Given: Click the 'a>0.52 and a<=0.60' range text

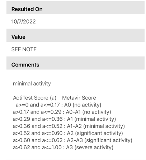Looking at the screenshot, I should [x=38, y=133].
